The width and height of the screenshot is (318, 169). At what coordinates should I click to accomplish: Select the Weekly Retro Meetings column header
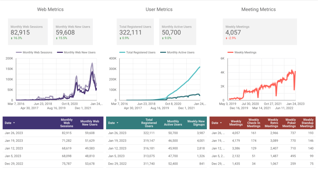click(273, 123)
